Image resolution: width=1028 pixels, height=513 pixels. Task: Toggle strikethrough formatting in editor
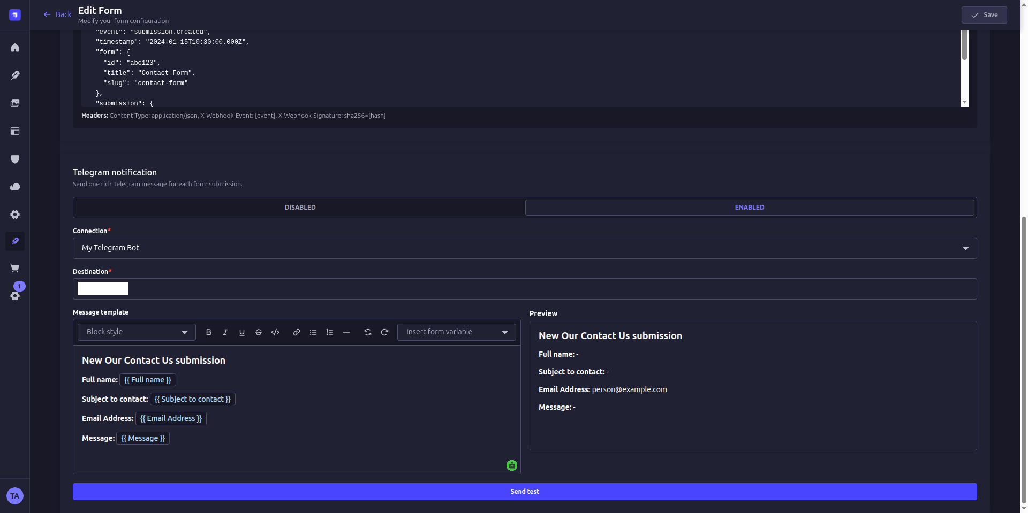click(259, 332)
